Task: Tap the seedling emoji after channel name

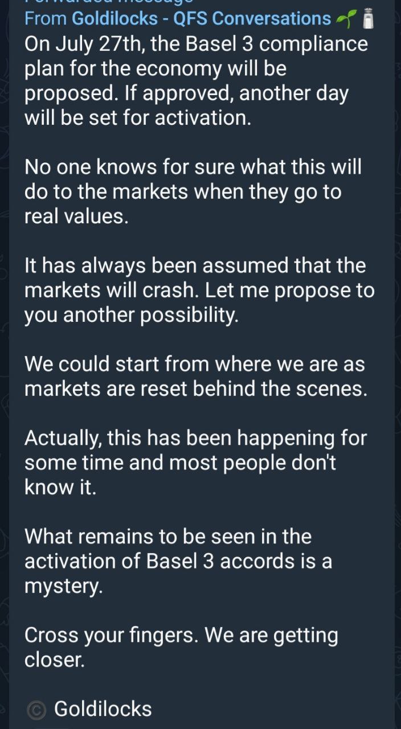Action: pos(344,19)
